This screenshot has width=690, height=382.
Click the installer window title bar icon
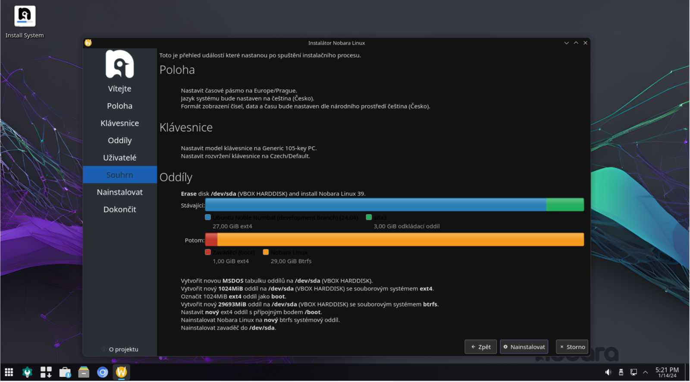point(88,43)
